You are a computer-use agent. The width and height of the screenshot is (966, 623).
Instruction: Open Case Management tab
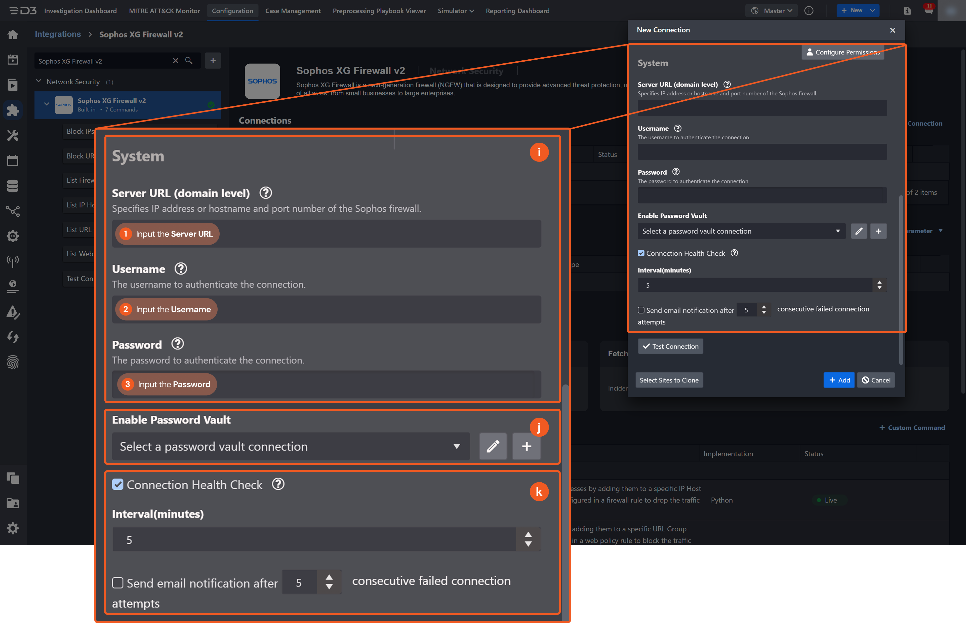[293, 11]
